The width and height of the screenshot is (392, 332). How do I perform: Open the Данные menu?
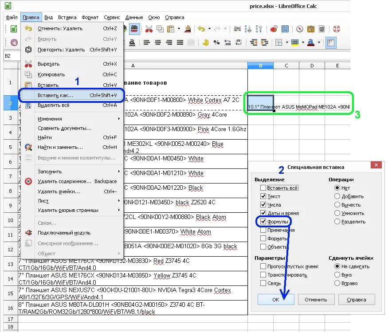pos(134,17)
